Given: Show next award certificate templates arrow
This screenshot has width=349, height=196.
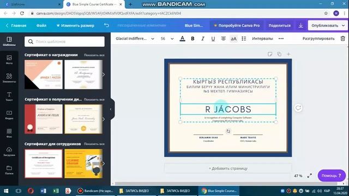Looking at the screenshot, I should pyautogui.click(x=104, y=75).
